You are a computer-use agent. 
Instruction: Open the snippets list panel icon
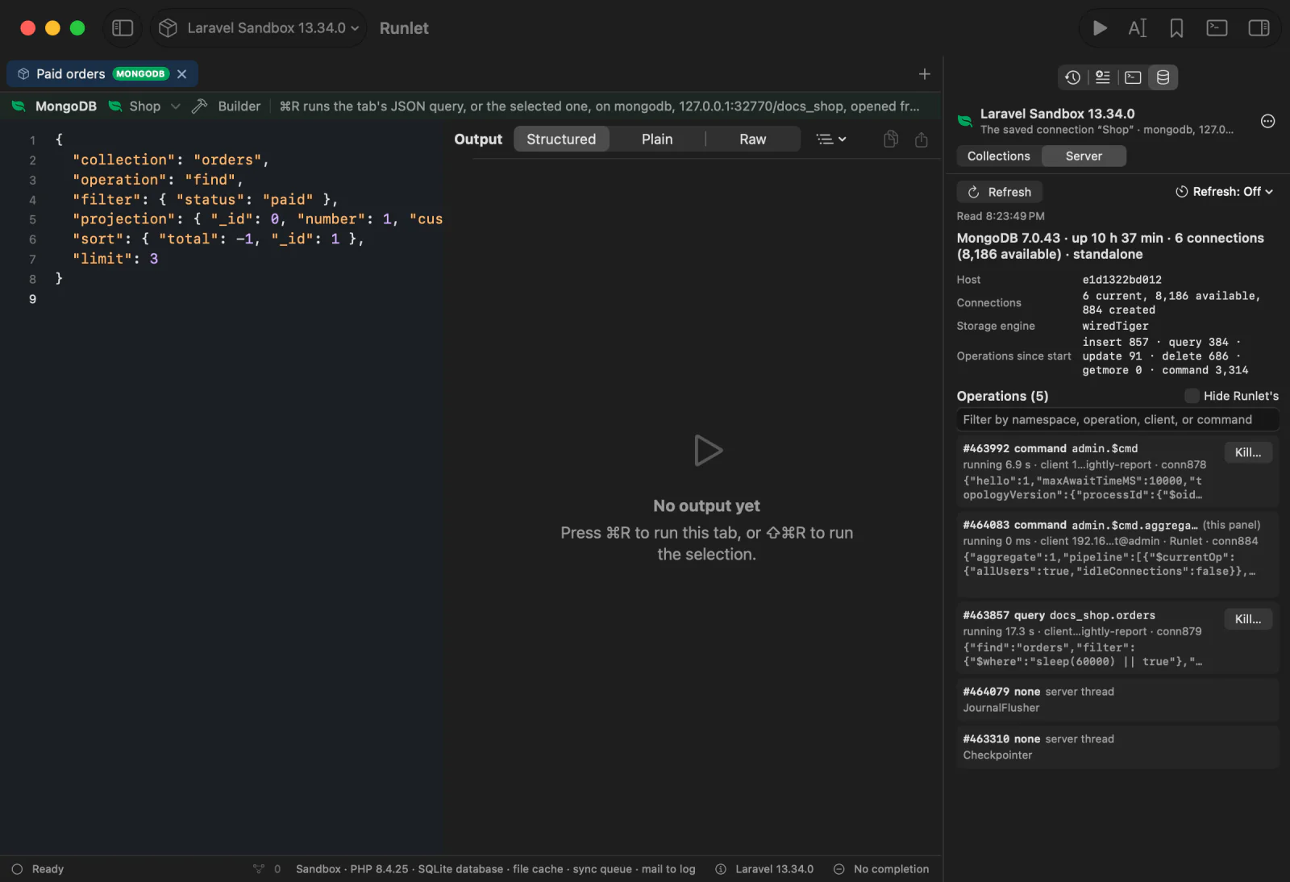click(1102, 77)
